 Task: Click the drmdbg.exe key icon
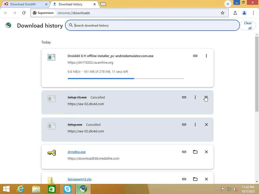(51, 153)
